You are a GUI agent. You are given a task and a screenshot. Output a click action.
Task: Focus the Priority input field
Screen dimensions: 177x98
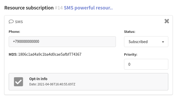point(146,64)
